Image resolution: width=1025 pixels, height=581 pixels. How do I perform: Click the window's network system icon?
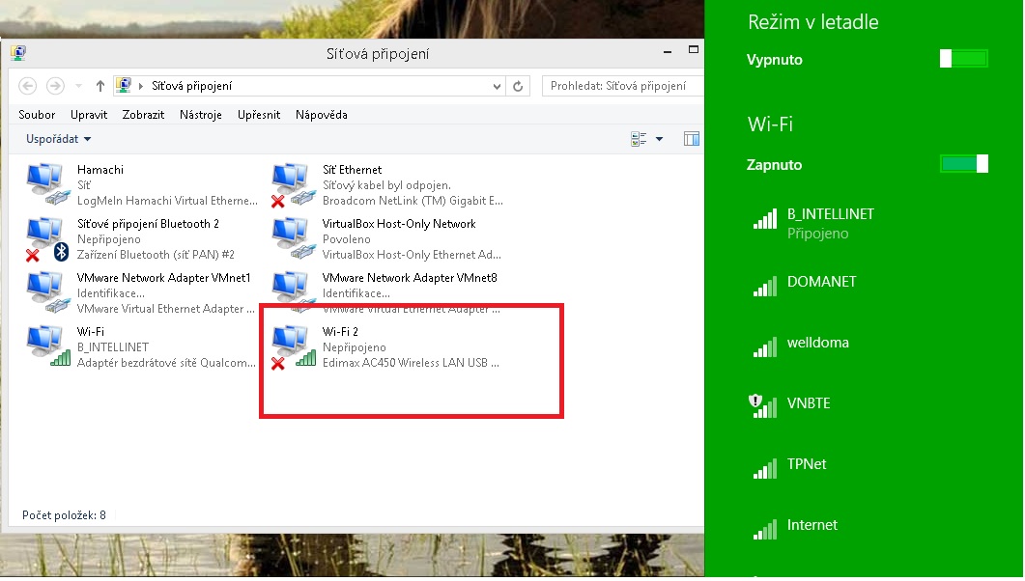click(x=18, y=53)
